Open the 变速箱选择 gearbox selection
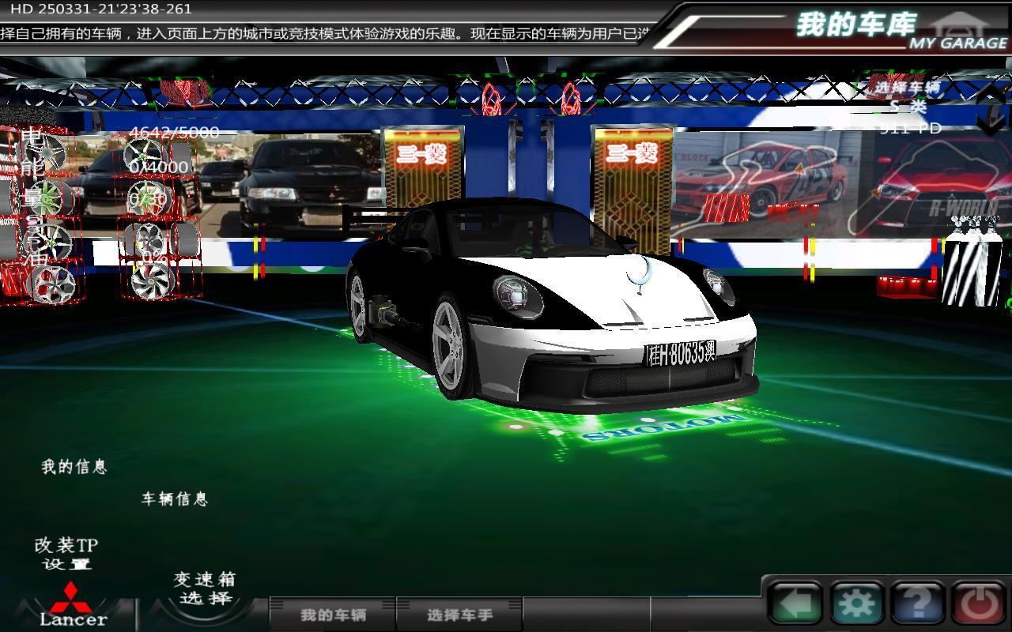Viewport: 1012px width, 632px height. (205, 589)
